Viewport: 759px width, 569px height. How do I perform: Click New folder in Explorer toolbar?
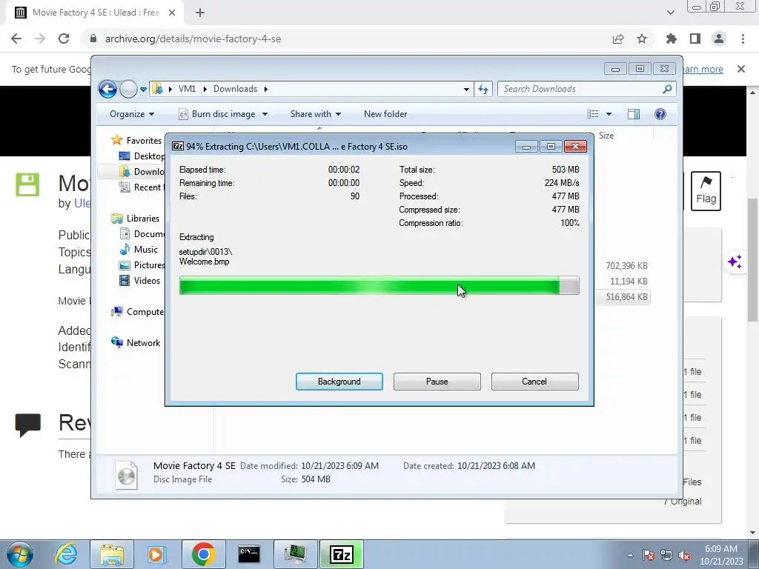click(385, 114)
